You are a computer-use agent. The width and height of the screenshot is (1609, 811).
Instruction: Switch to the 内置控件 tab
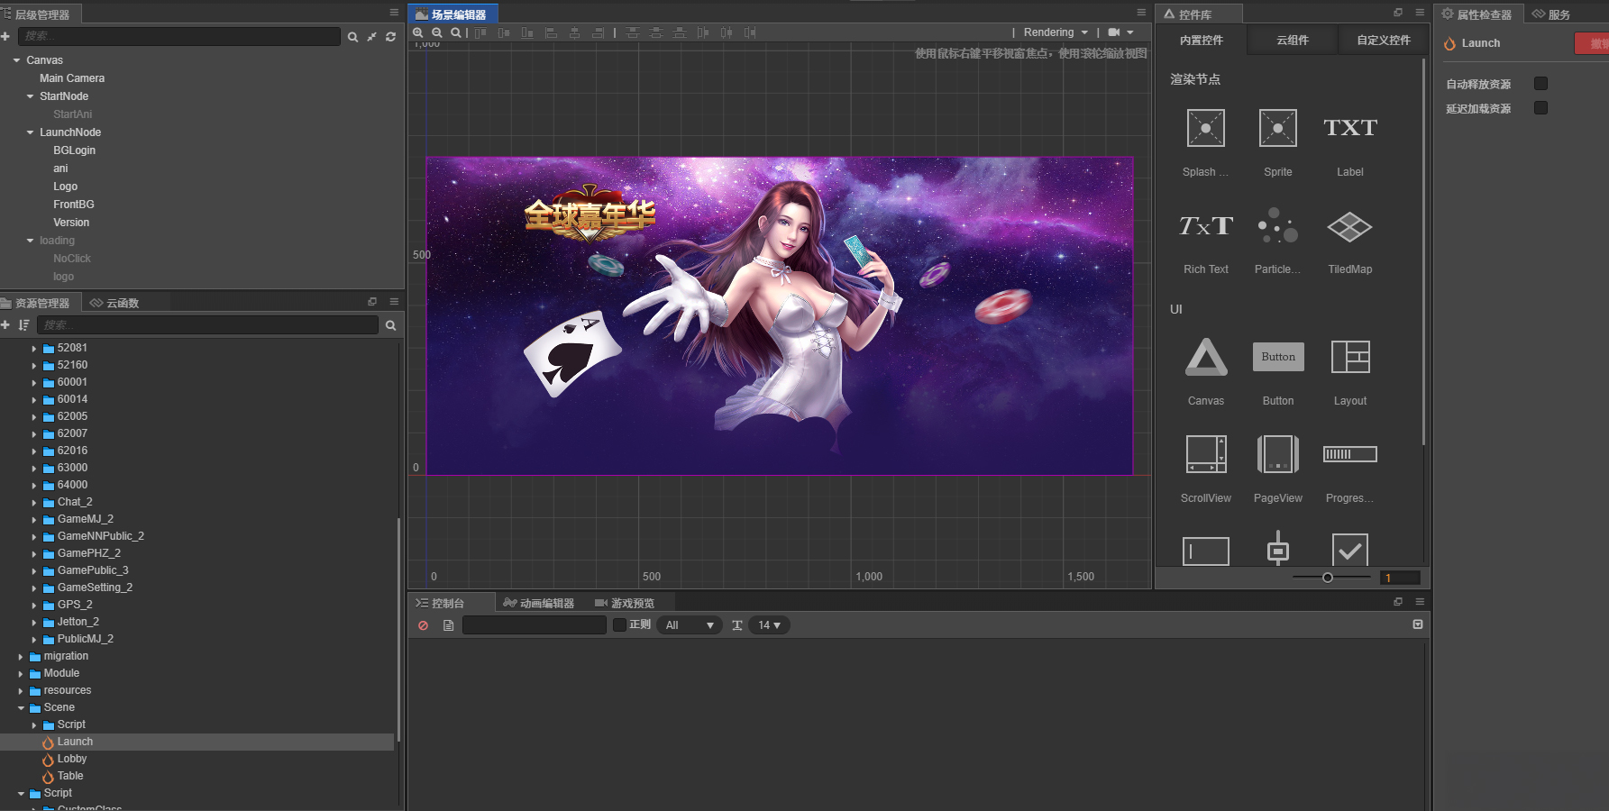pos(1201,41)
